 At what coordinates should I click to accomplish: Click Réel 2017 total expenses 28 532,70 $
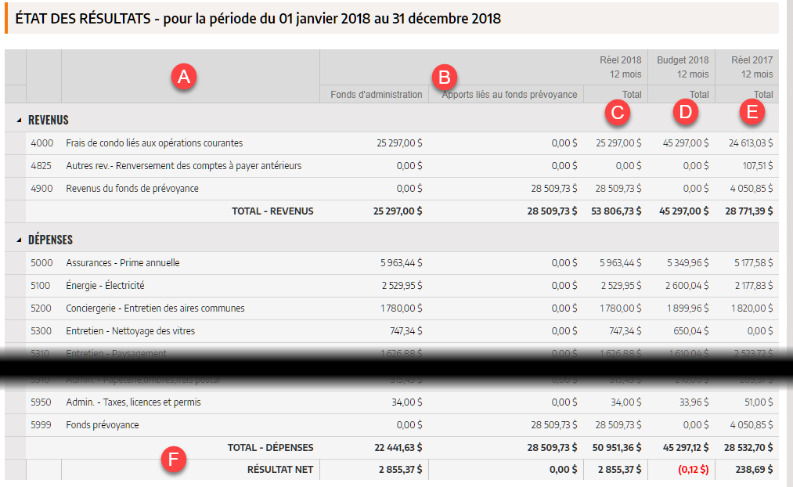[748, 448]
